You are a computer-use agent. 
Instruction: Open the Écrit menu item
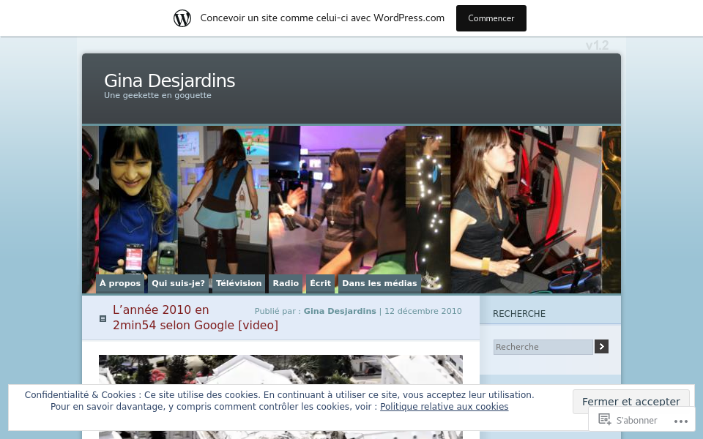click(x=320, y=283)
